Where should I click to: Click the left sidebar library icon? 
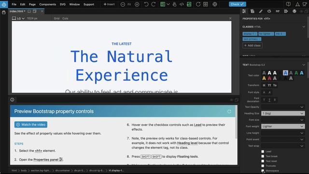3,13
